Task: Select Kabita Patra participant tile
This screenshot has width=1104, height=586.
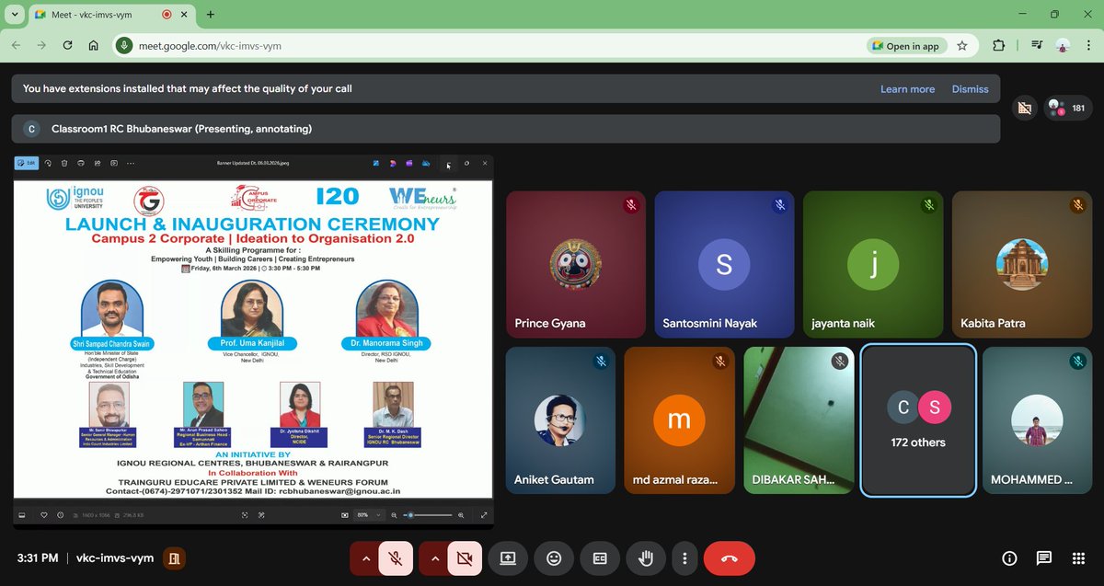Action: [x=1022, y=264]
